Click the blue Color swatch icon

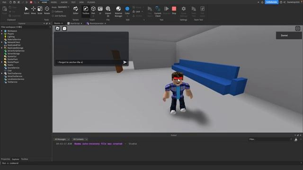pyautogui.click(x=127, y=9)
